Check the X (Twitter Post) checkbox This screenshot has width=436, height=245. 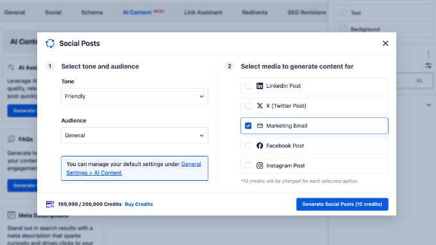[x=248, y=106]
